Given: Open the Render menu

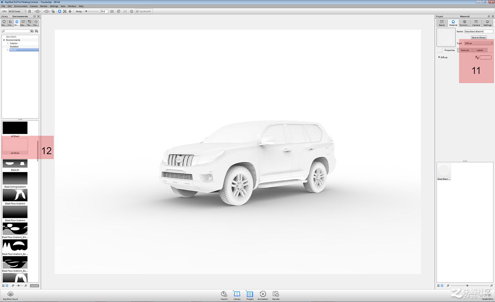Looking at the screenshot, I should coord(44,6).
